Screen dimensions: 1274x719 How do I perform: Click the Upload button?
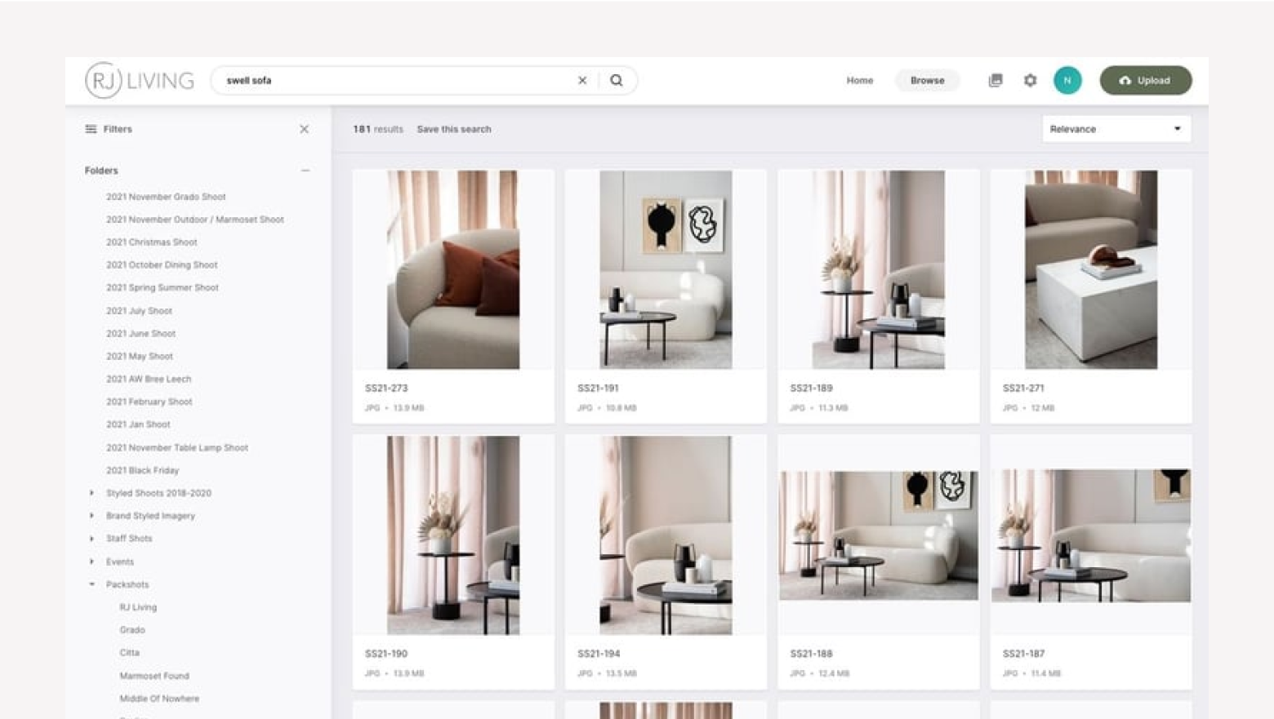[1146, 80]
